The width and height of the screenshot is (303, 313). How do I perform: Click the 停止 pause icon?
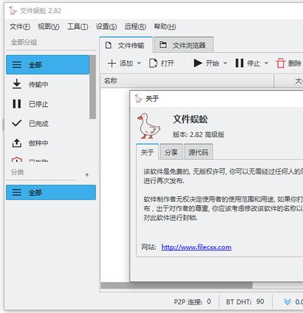coord(239,63)
